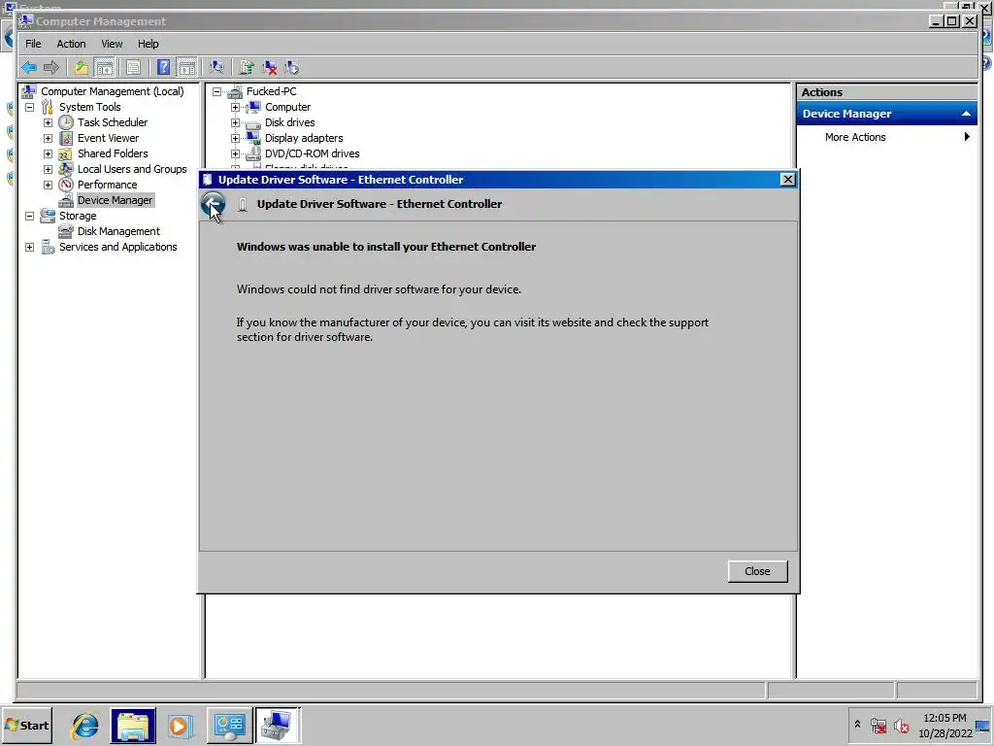Open the File menu
This screenshot has width=994, height=746.
click(33, 44)
